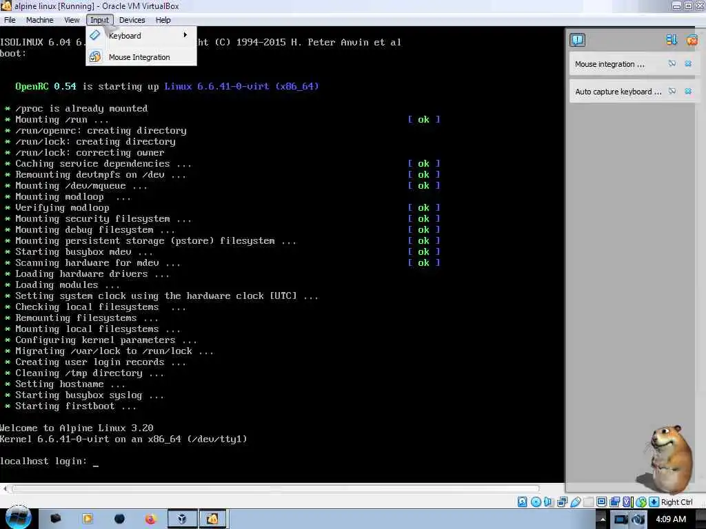
Task: Dismiss the Mouse integration notification
Action: click(x=688, y=64)
